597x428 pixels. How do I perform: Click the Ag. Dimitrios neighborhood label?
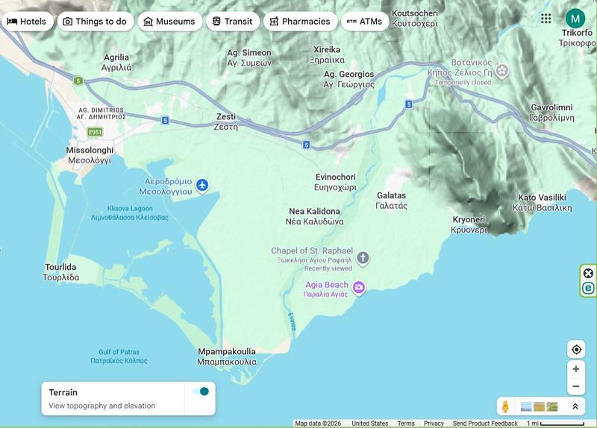(x=101, y=113)
